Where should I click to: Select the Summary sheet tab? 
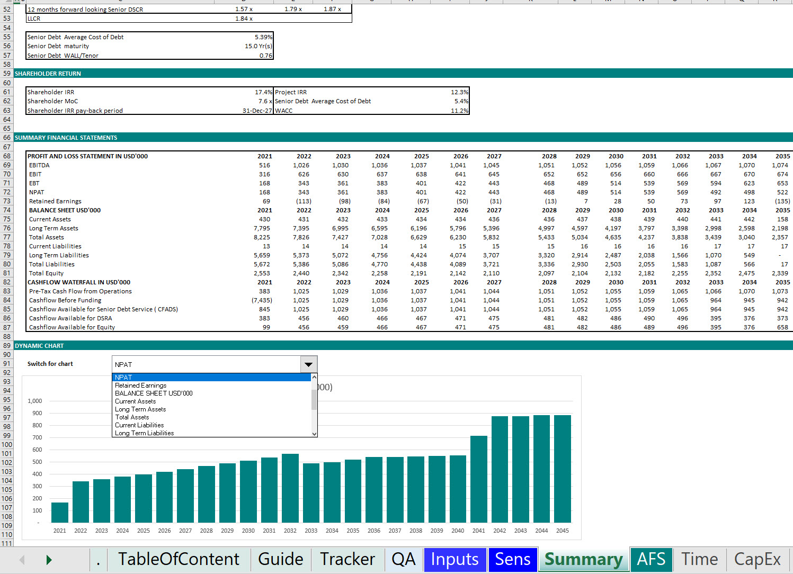tap(583, 559)
